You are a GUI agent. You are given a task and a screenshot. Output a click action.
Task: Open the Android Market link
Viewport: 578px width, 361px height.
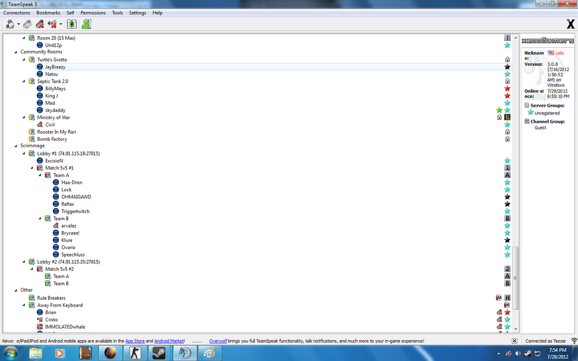[169, 341]
